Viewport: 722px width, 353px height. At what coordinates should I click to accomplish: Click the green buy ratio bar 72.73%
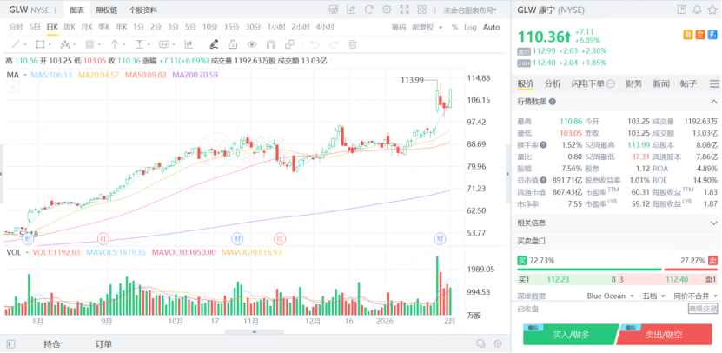click(589, 270)
